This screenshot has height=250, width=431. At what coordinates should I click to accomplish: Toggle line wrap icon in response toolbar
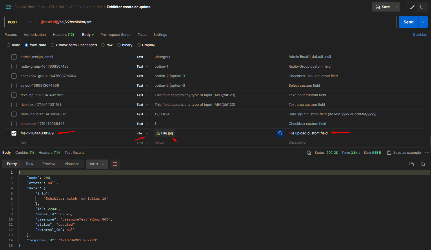point(115,164)
